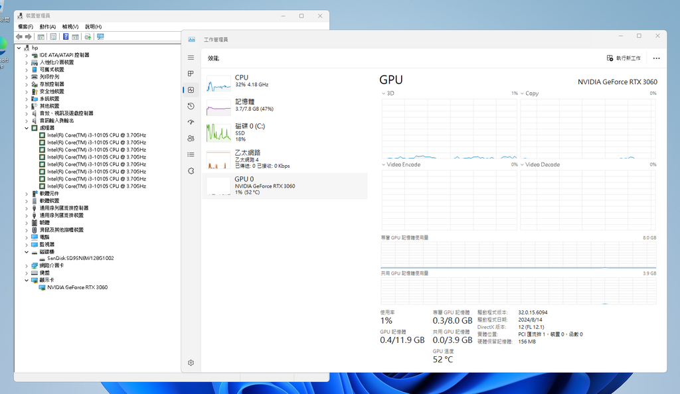Select GPU 0 in the performance list
The image size is (680, 394).
tap(285, 186)
